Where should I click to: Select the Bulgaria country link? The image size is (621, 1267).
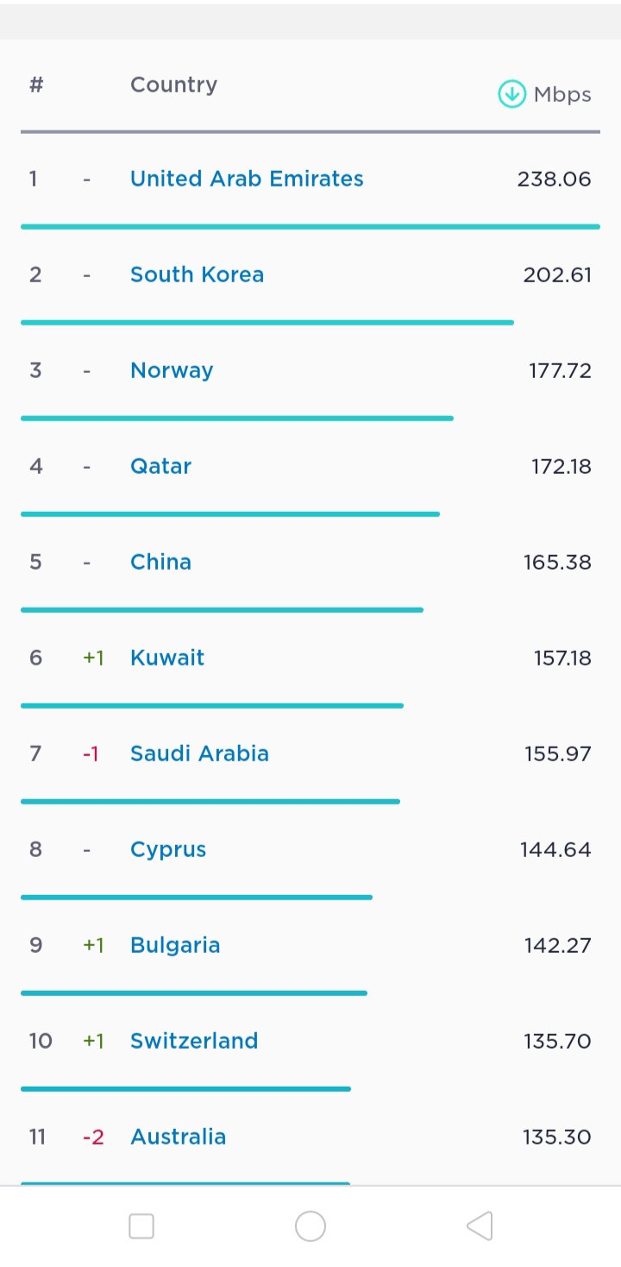(x=175, y=945)
